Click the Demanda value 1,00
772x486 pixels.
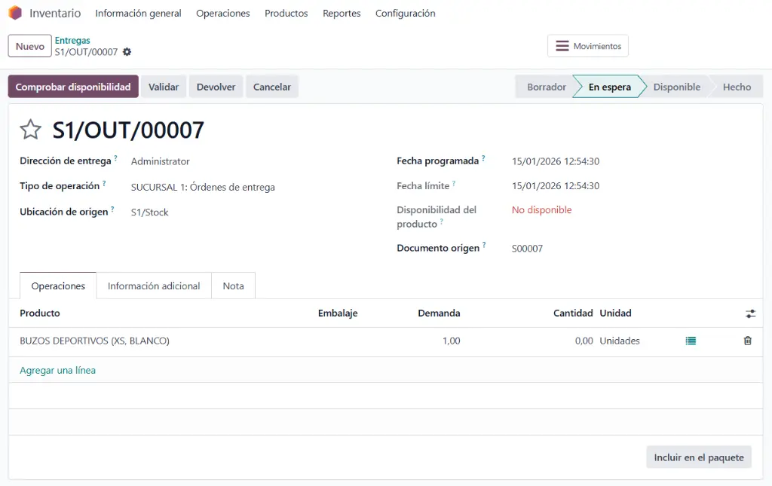[451, 341]
